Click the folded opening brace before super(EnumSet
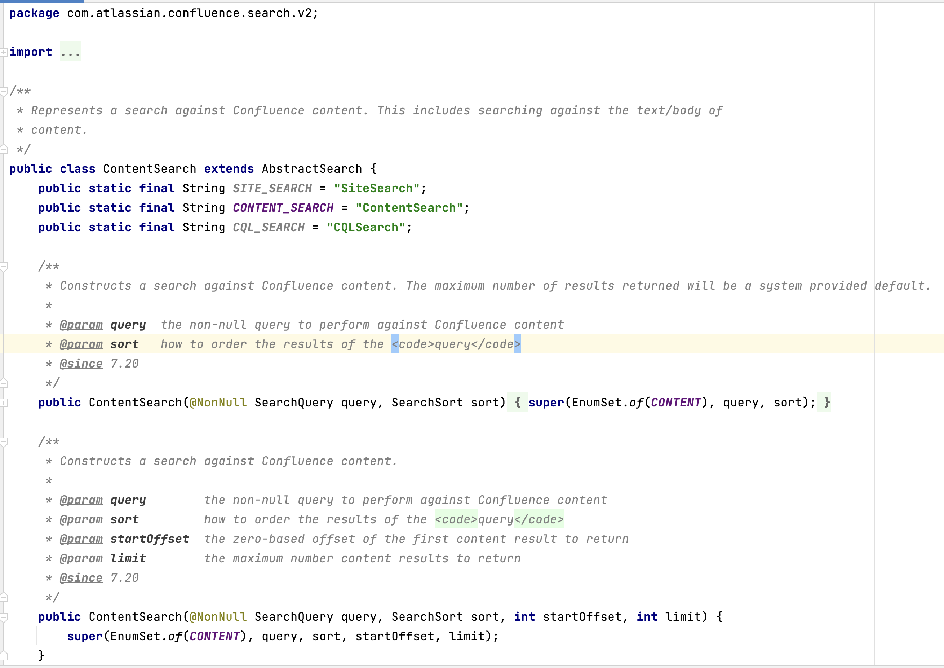 (518, 402)
